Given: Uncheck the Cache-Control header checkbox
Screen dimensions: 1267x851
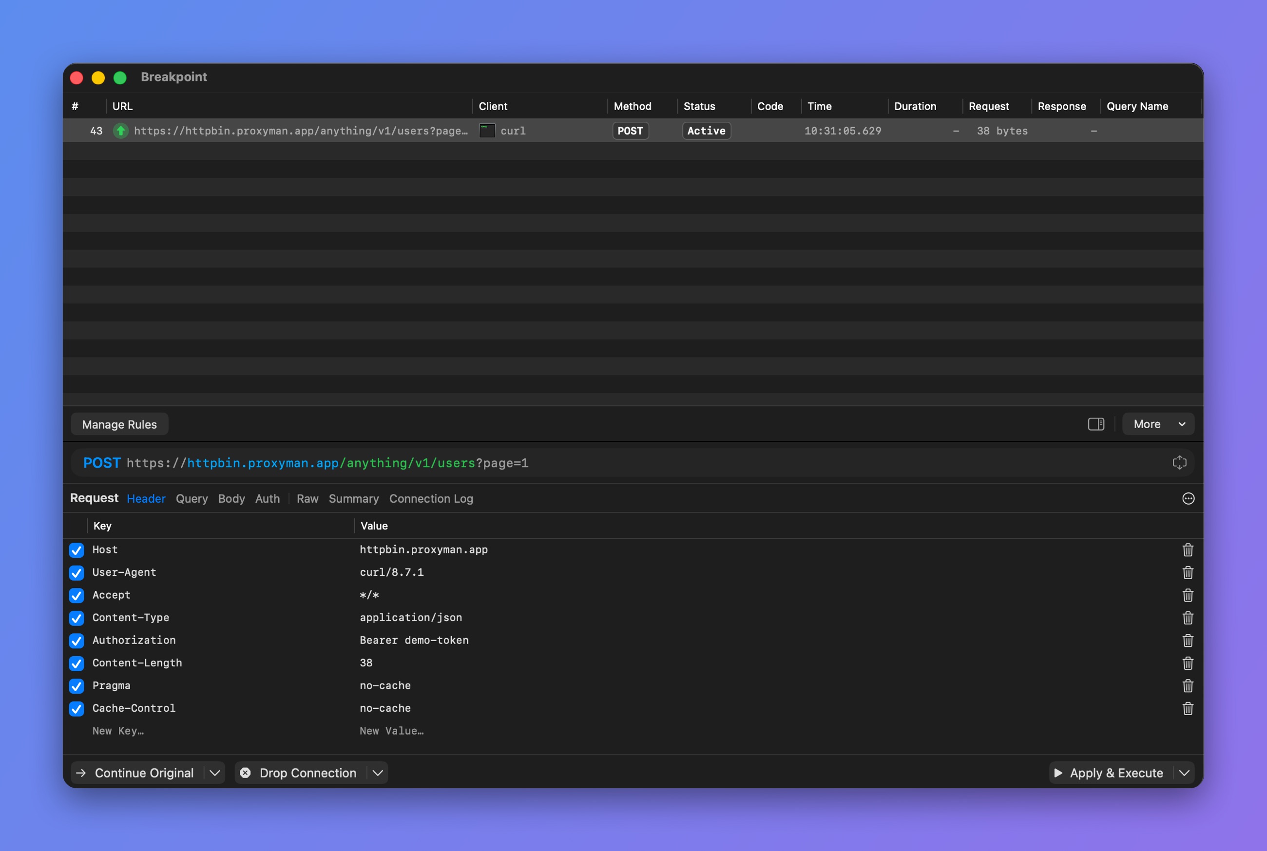Looking at the screenshot, I should (x=77, y=709).
